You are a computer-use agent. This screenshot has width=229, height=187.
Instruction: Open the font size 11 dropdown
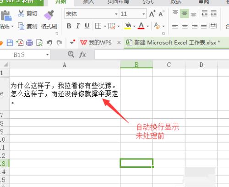tap(144, 14)
